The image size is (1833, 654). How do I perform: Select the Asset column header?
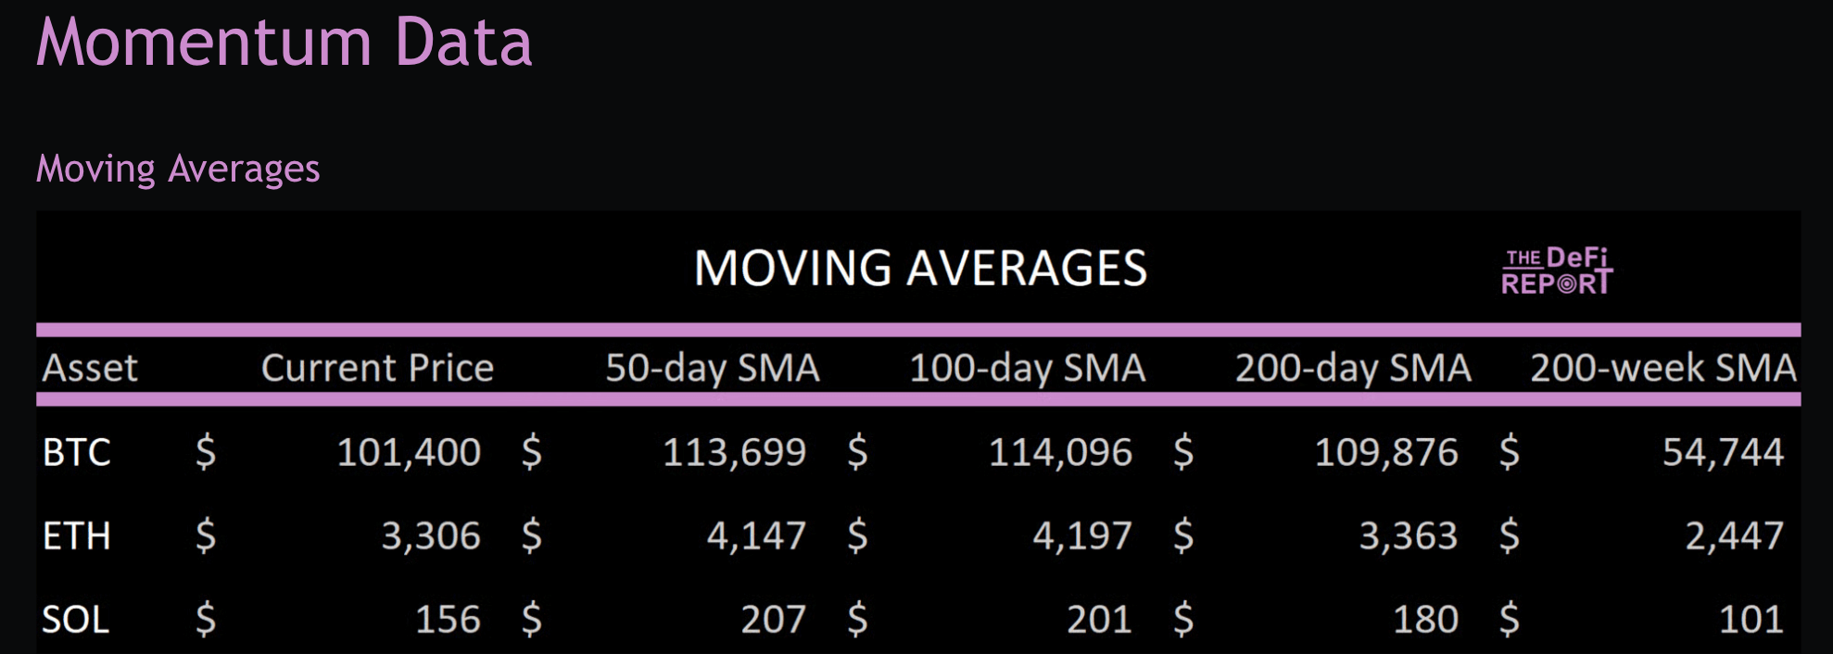pos(90,368)
